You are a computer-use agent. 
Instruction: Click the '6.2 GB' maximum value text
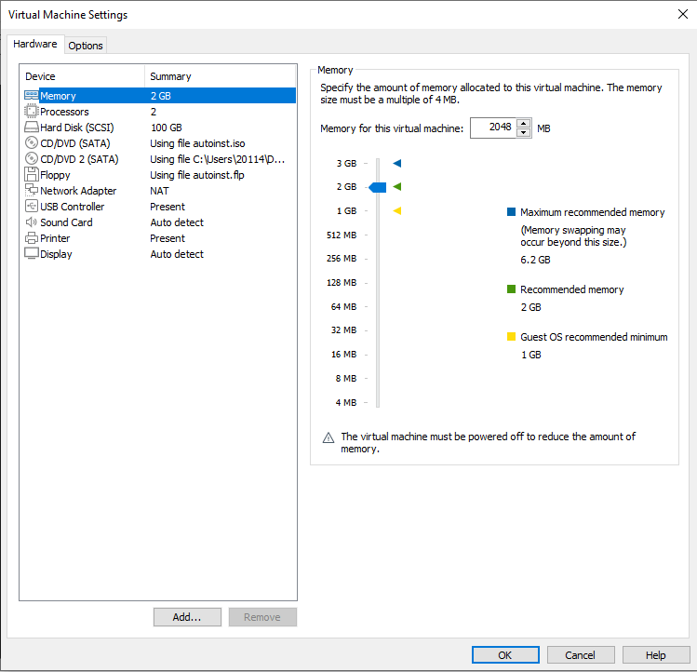point(535,260)
